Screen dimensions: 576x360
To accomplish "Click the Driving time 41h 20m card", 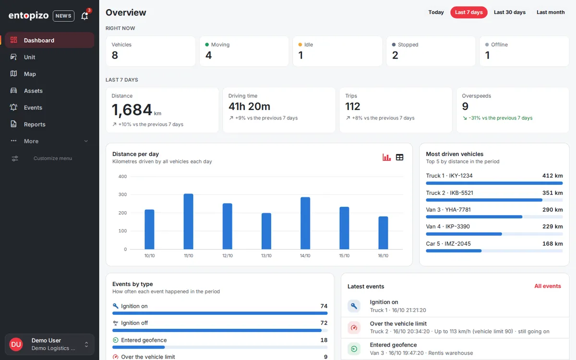I will tap(279, 110).
